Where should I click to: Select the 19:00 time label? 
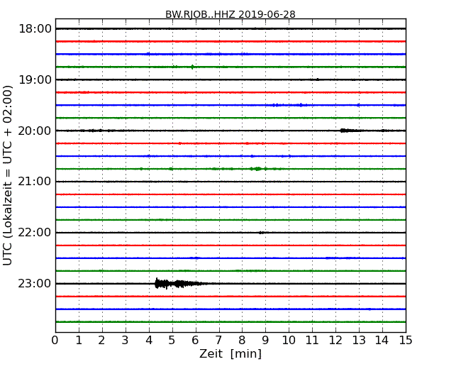pyautogui.click(x=35, y=79)
